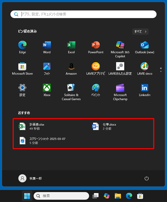The height and width of the screenshot is (202, 167).
Task: Open Microsoft 365 Copilot pinned app
Action: [x=120, y=49]
